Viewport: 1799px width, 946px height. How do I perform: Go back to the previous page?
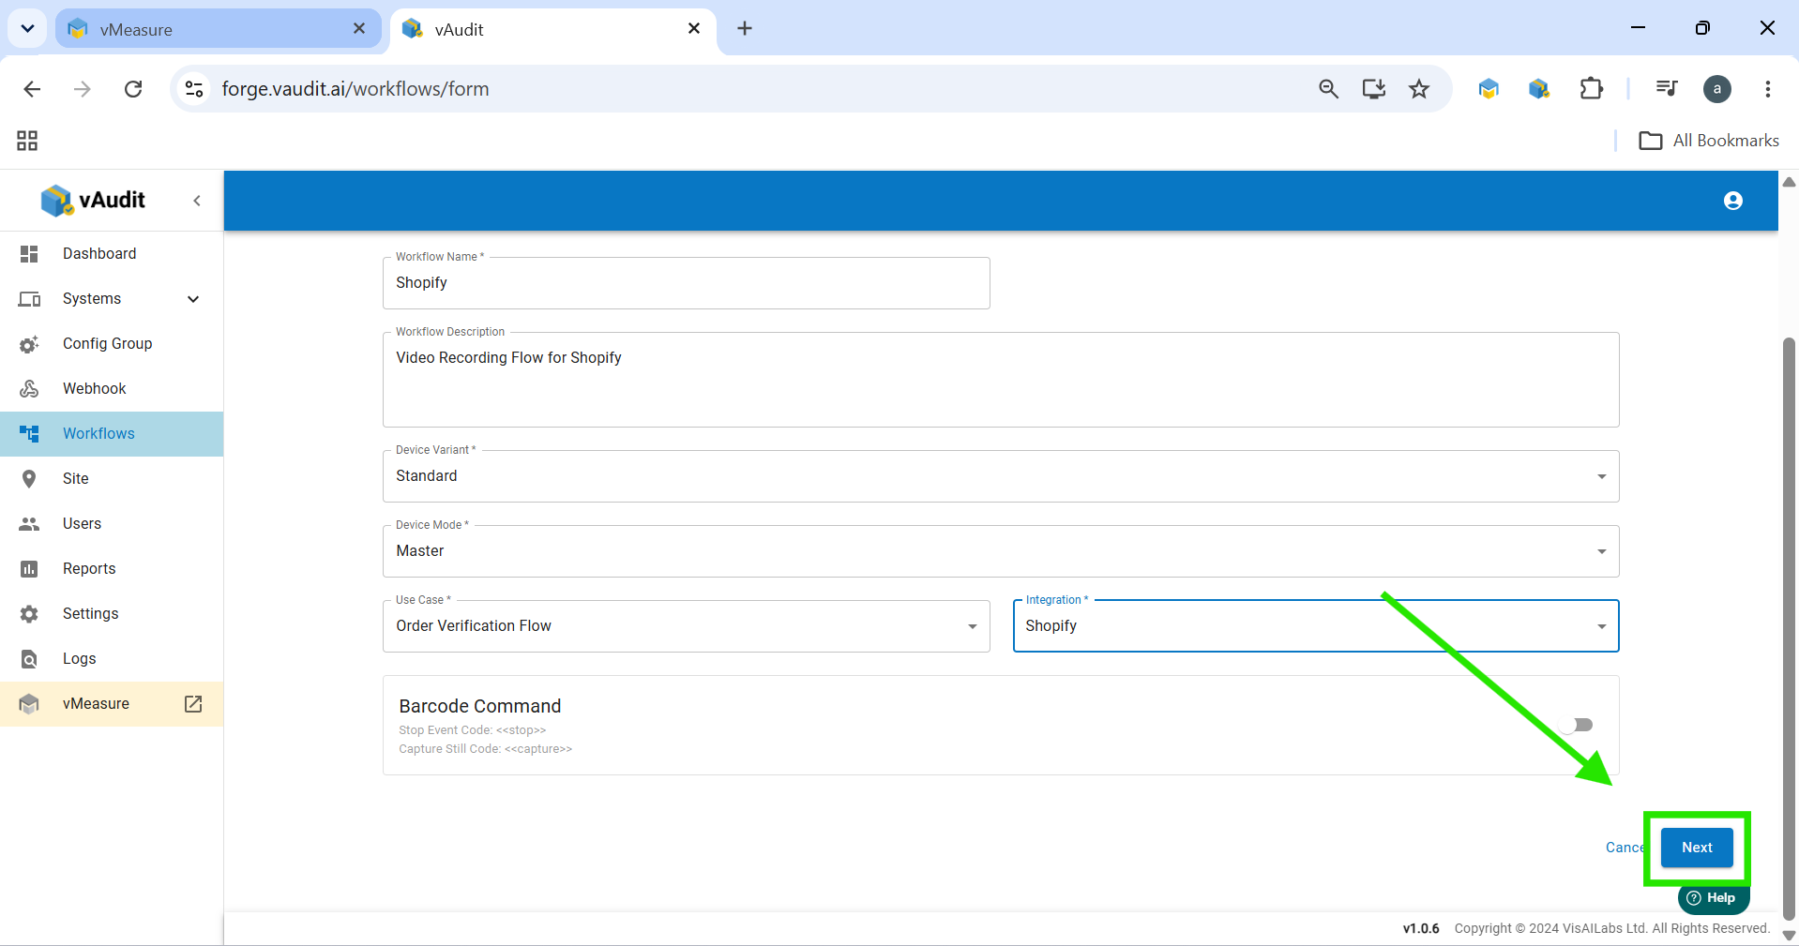click(x=32, y=89)
